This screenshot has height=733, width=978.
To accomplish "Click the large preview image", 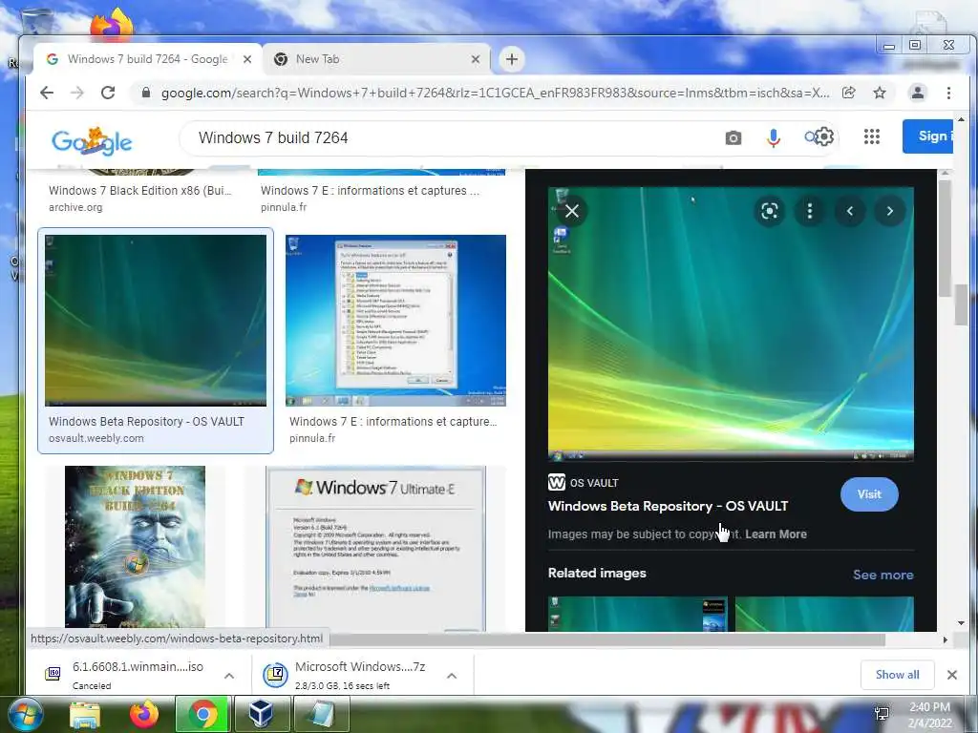I will tap(731, 325).
